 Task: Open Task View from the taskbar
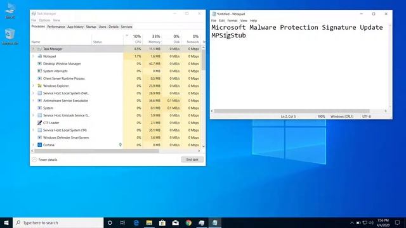click(x=122, y=222)
